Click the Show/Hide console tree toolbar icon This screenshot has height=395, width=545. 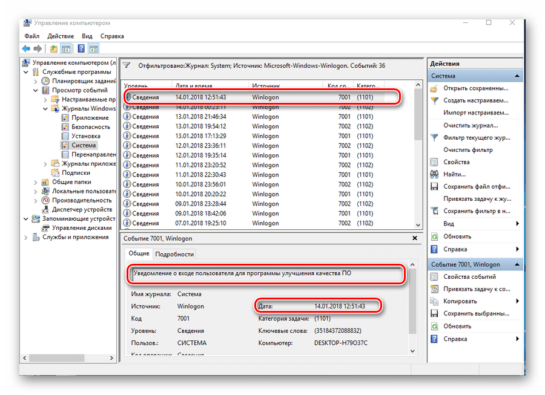(67, 48)
